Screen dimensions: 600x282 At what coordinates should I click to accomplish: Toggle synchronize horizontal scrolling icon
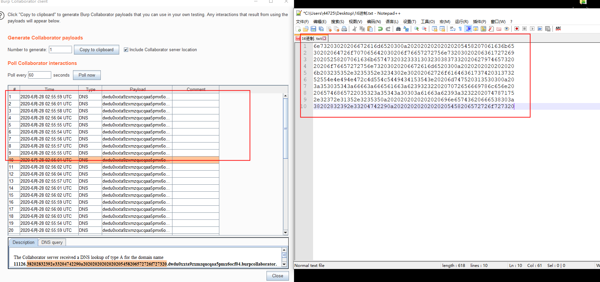point(442,29)
